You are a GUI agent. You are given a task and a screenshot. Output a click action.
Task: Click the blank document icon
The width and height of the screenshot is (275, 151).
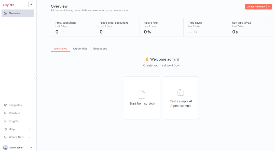[x=142, y=95]
